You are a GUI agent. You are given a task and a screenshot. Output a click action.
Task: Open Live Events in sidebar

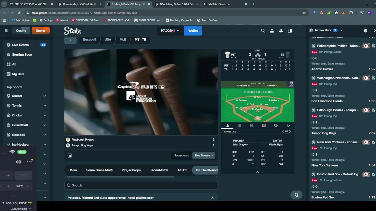pos(26,45)
